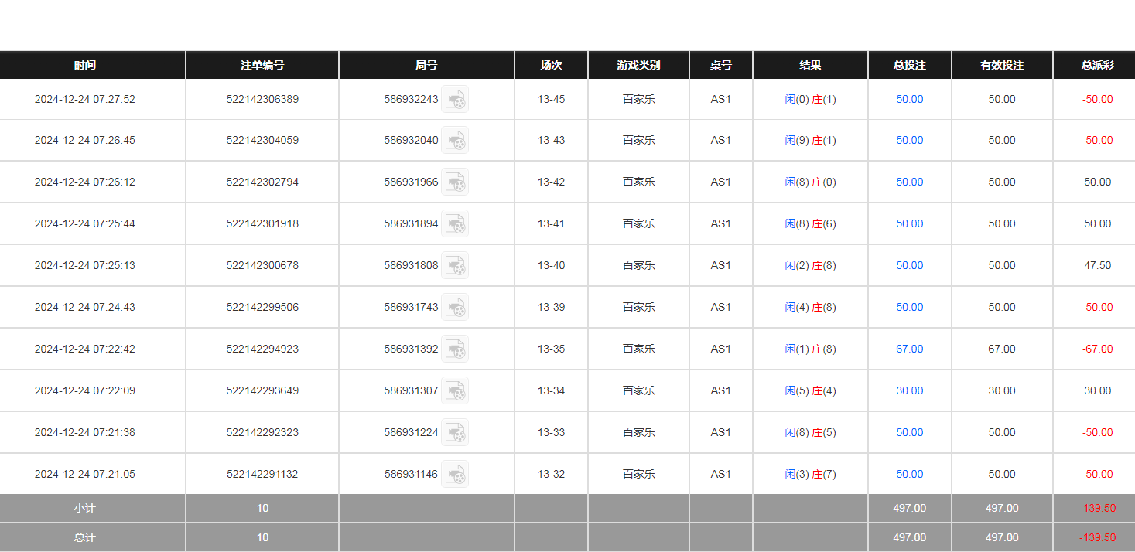Screen dimensions: 1135x552
Task: Open video replay for round 586932040
Action: (455, 140)
